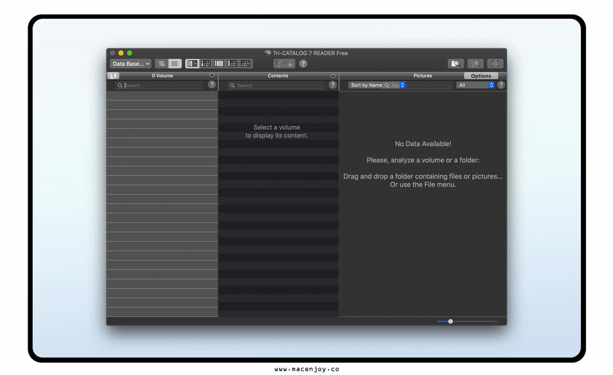Select the second panel layout icon

click(206, 64)
